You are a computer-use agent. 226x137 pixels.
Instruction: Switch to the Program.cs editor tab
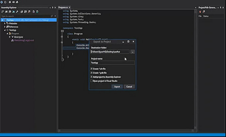click(63, 7)
